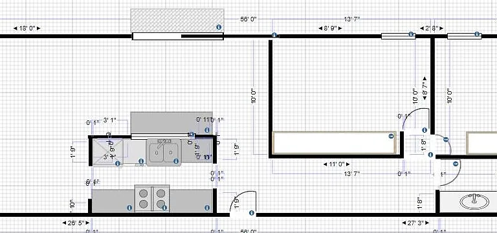The height and width of the screenshot is (233, 497).
Task: Select the four-burner stove
Action: (152, 199)
